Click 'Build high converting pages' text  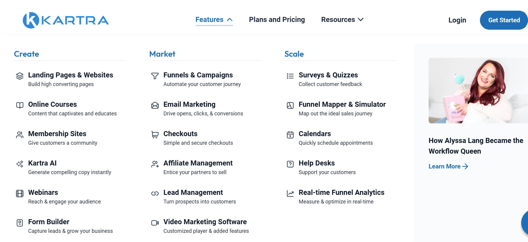(x=61, y=84)
